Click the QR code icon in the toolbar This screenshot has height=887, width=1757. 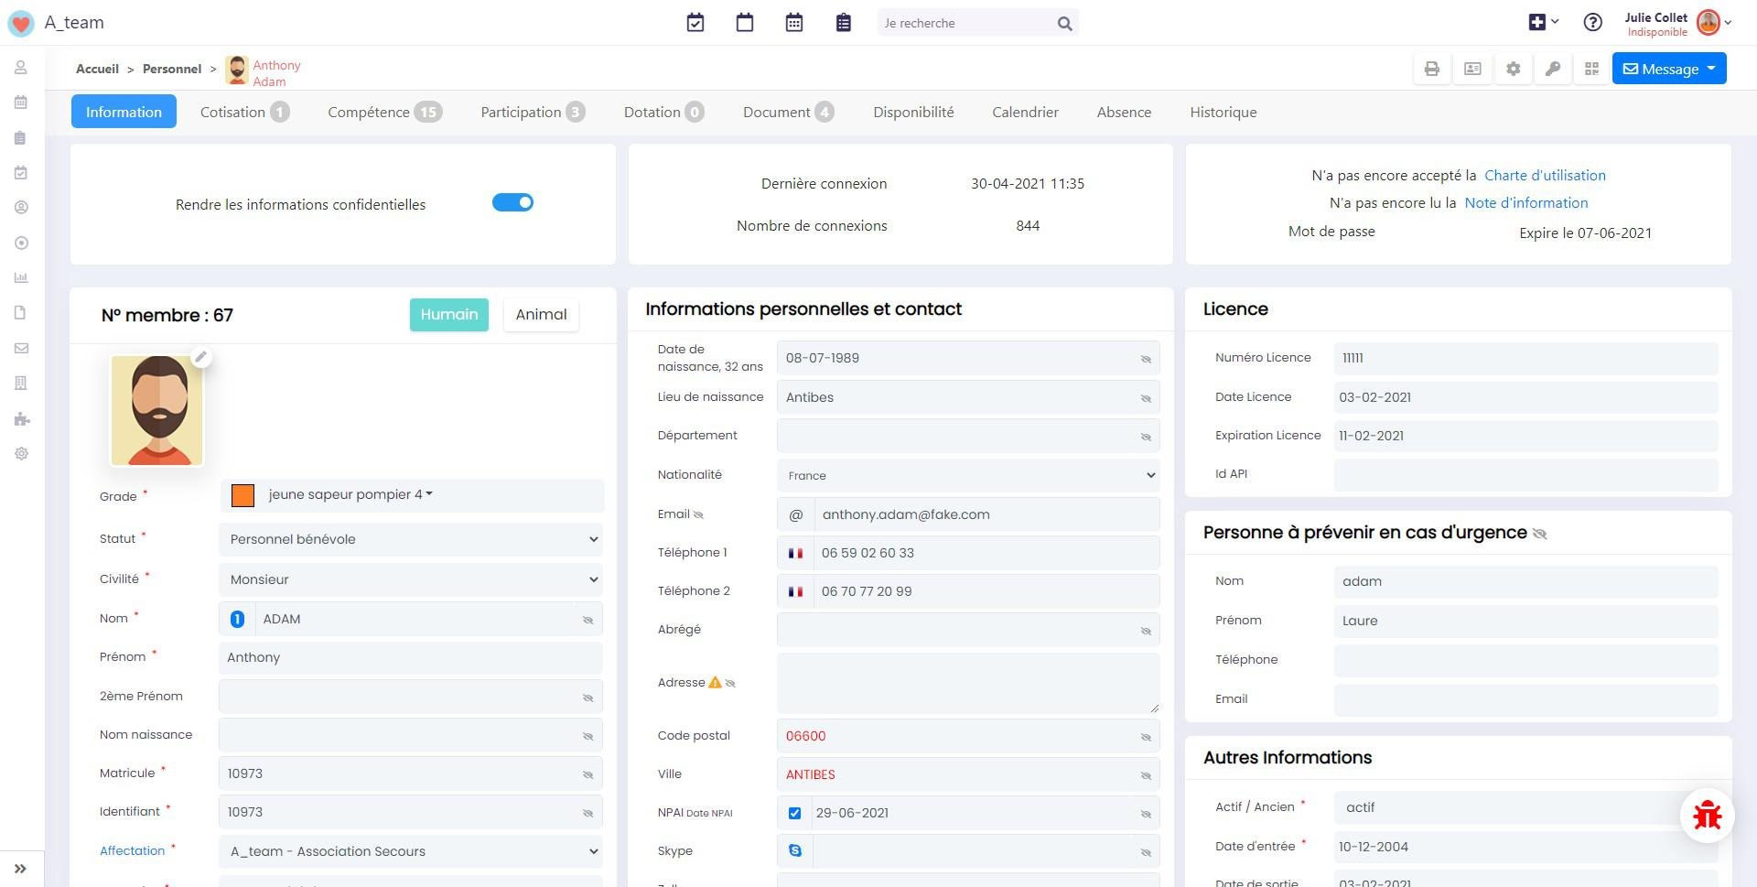click(x=1592, y=69)
